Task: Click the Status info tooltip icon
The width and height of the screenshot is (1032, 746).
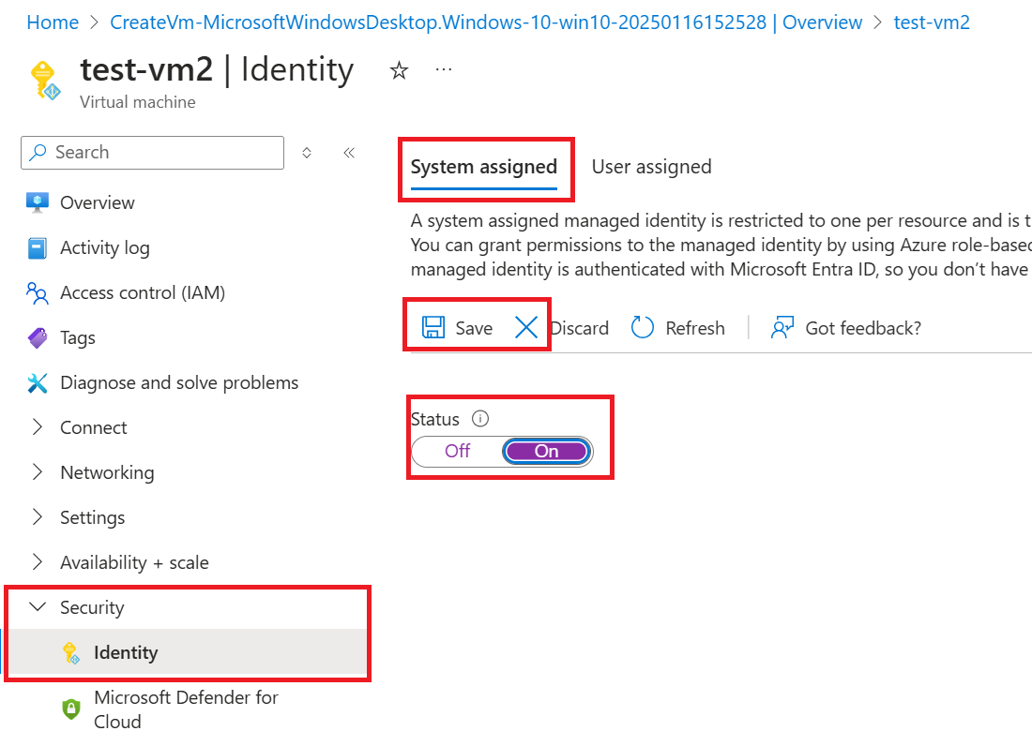Action: point(479,419)
